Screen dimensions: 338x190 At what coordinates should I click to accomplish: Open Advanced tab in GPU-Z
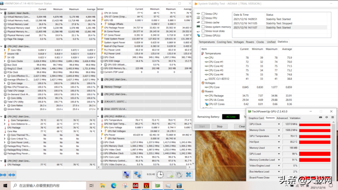pyautogui.click(x=282, y=118)
